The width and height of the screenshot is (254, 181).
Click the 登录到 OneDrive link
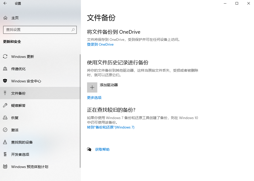[100, 44]
